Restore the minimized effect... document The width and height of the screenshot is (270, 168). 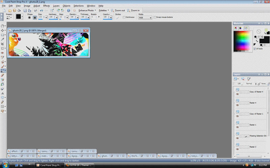[x=22, y=151]
